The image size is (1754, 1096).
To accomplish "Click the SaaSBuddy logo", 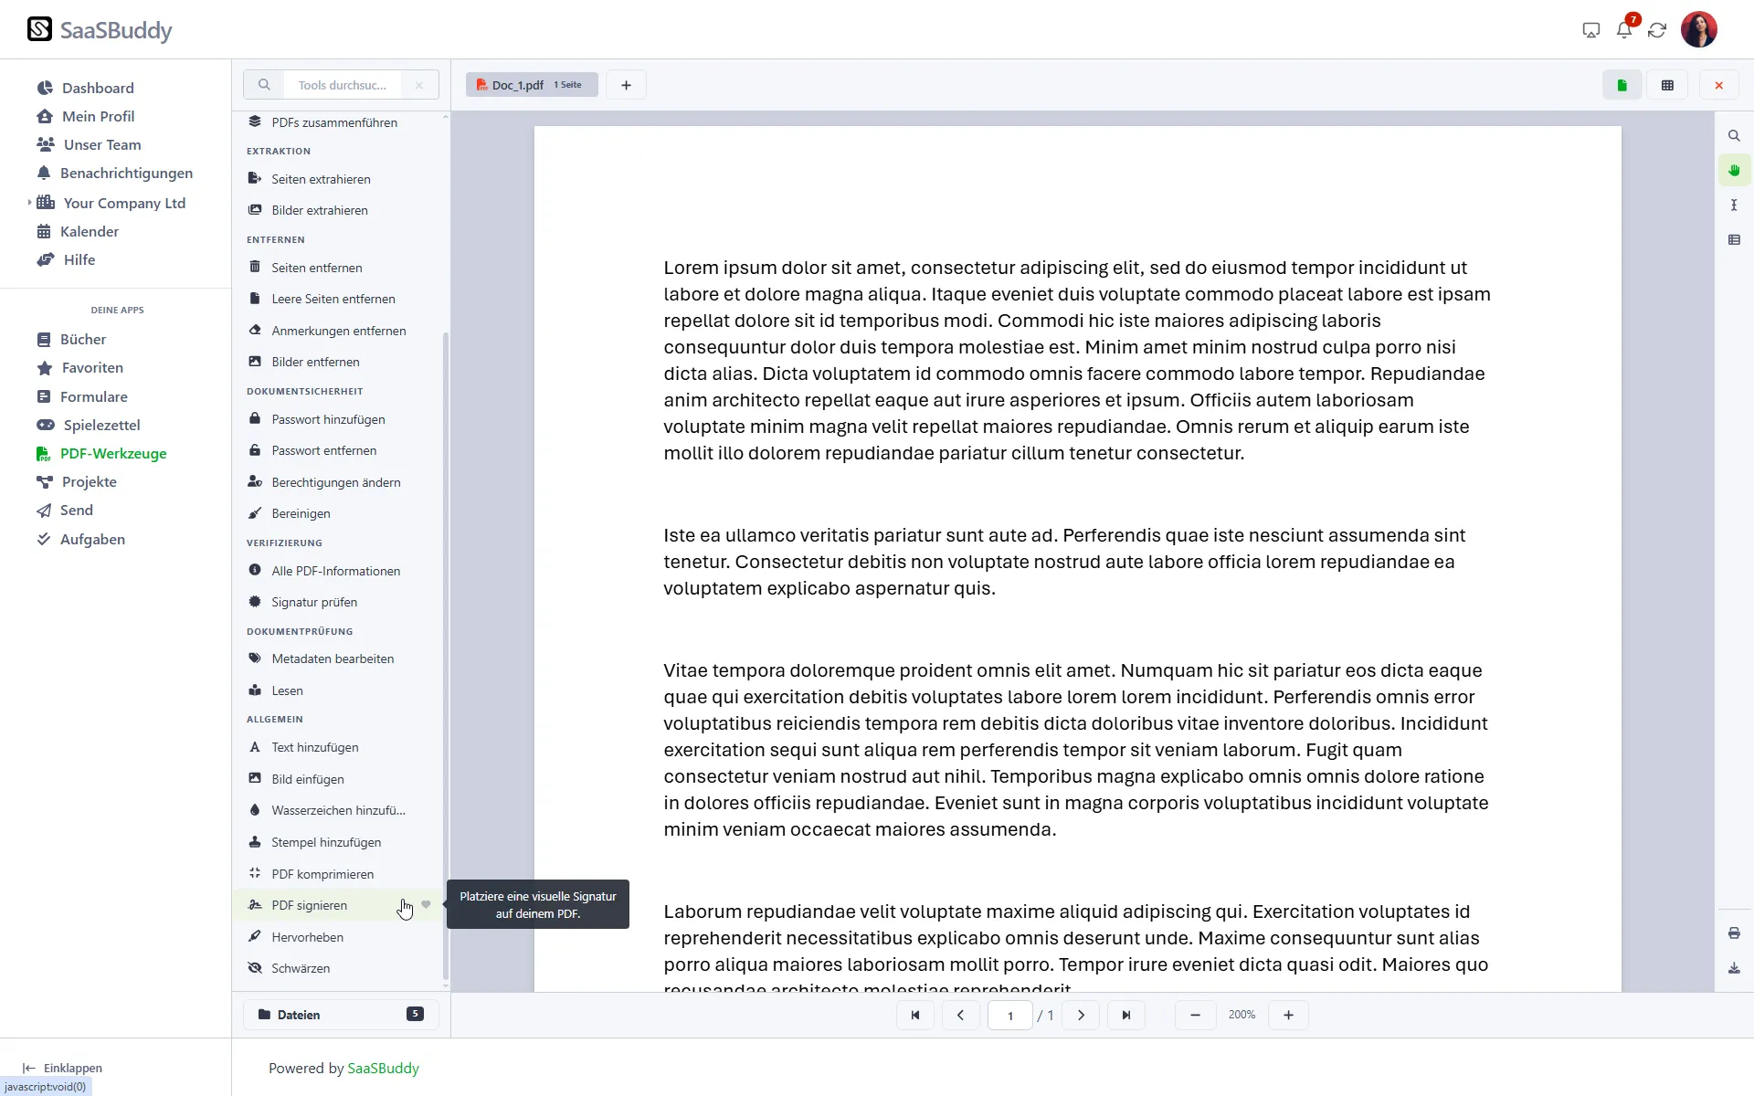I will tap(100, 30).
